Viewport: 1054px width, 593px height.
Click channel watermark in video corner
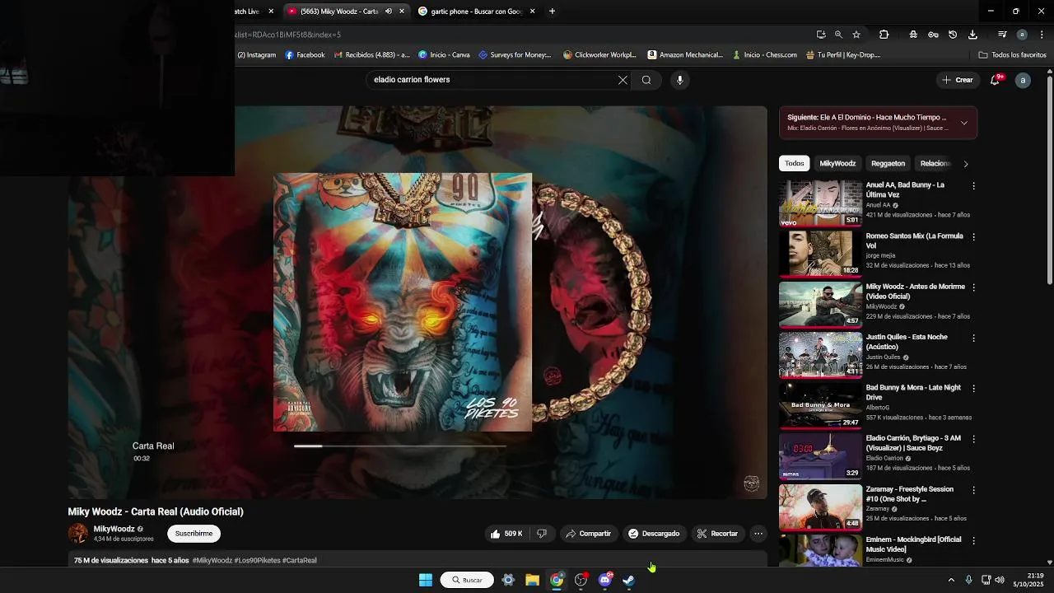pyautogui.click(x=751, y=483)
